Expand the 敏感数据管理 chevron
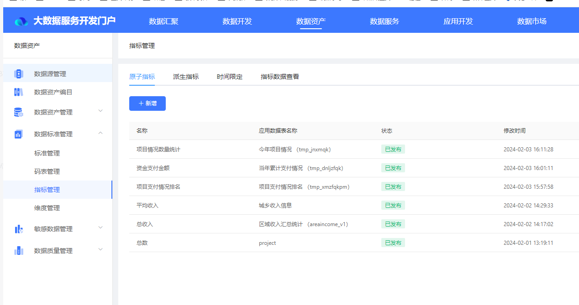The width and height of the screenshot is (579, 305). tap(101, 227)
